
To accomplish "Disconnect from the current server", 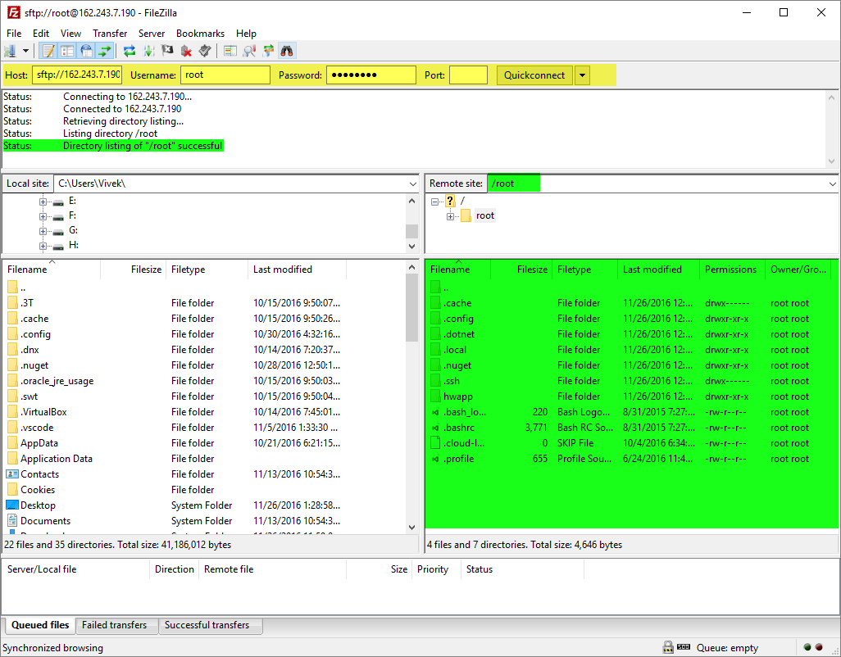I will coord(186,51).
